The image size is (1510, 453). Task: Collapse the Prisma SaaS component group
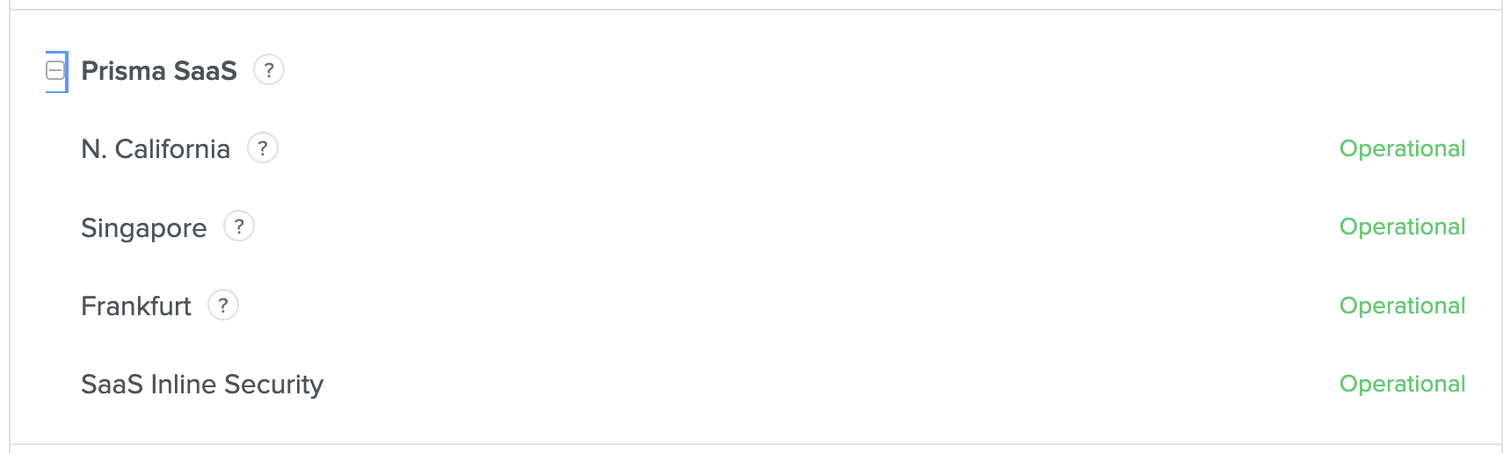(x=55, y=70)
